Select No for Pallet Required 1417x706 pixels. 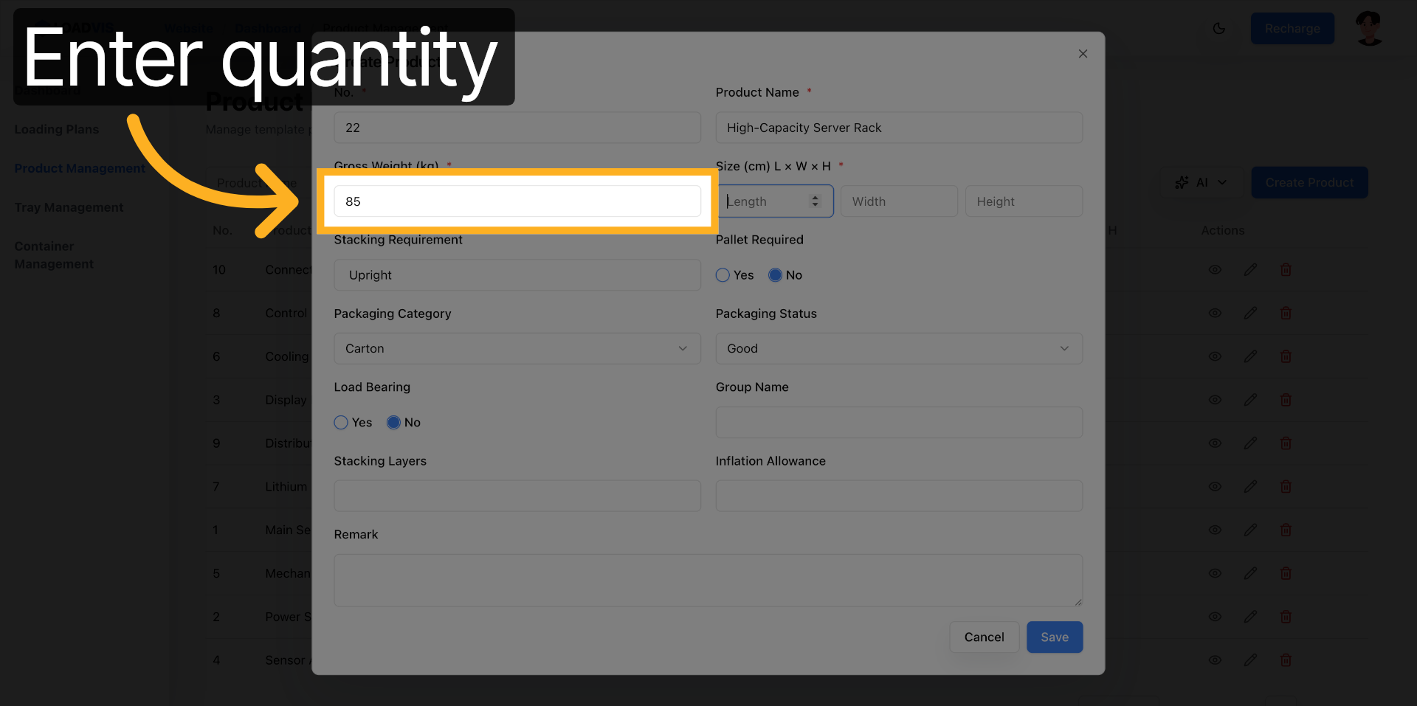coord(775,275)
